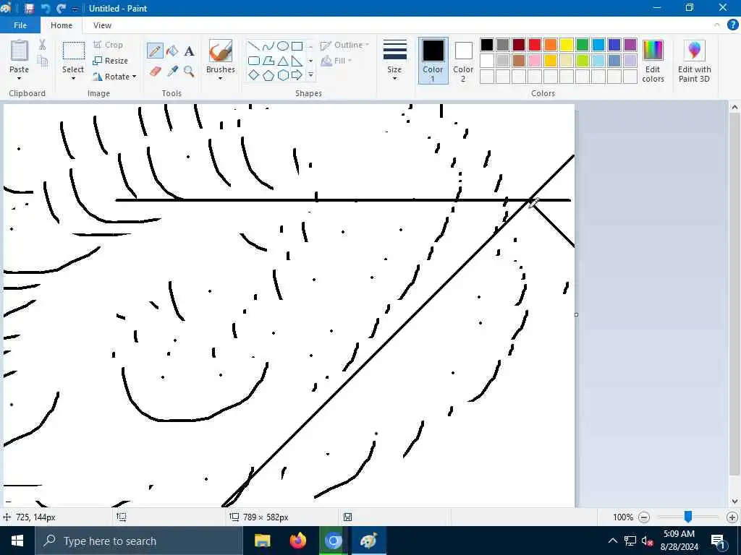Pick the Eraser tool
The height and width of the screenshot is (555, 741).
pos(155,72)
